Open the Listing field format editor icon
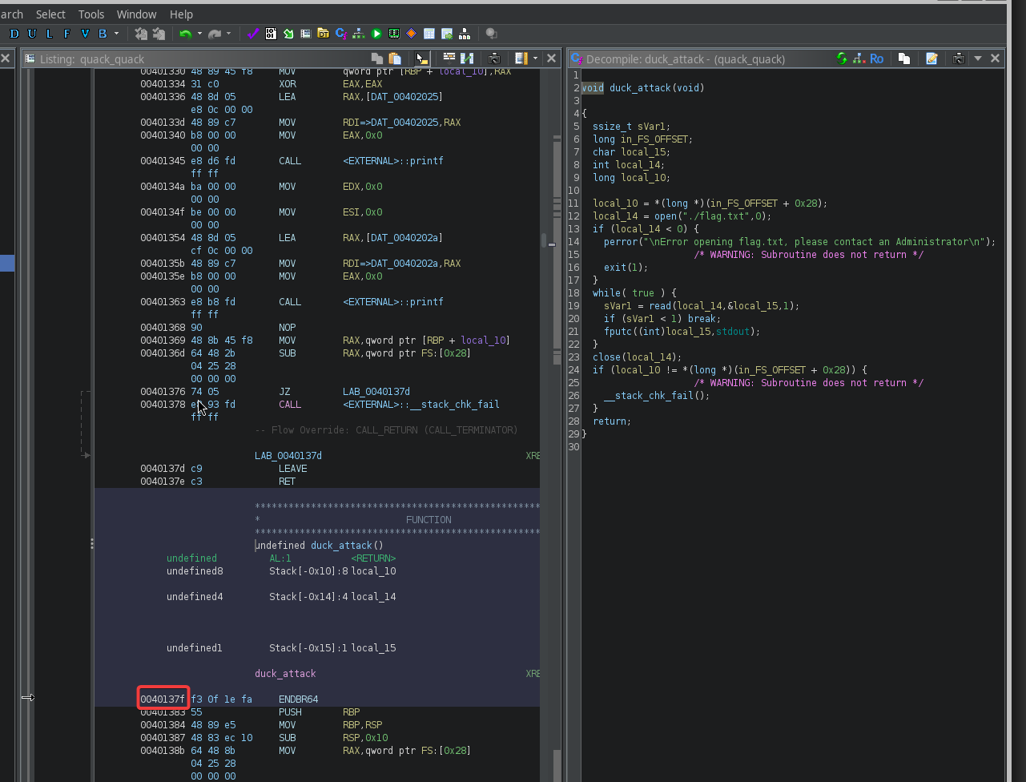The height and width of the screenshot is (782, 1026). tap(449, 58)
